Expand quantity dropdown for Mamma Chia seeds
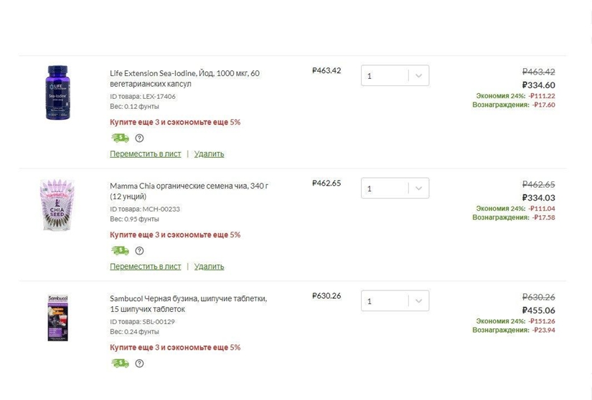Viewport: 592px width, 400px height. 418,189
